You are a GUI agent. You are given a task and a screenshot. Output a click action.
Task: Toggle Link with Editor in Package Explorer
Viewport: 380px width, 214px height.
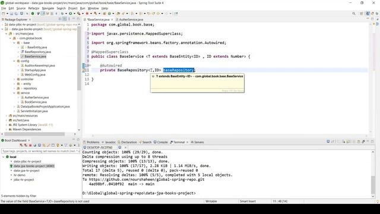point(65,19)
